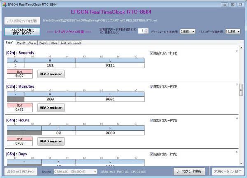Click the EPSON app icon in title bar
This screenshot has width=247, height=178.
coord(5,5)
